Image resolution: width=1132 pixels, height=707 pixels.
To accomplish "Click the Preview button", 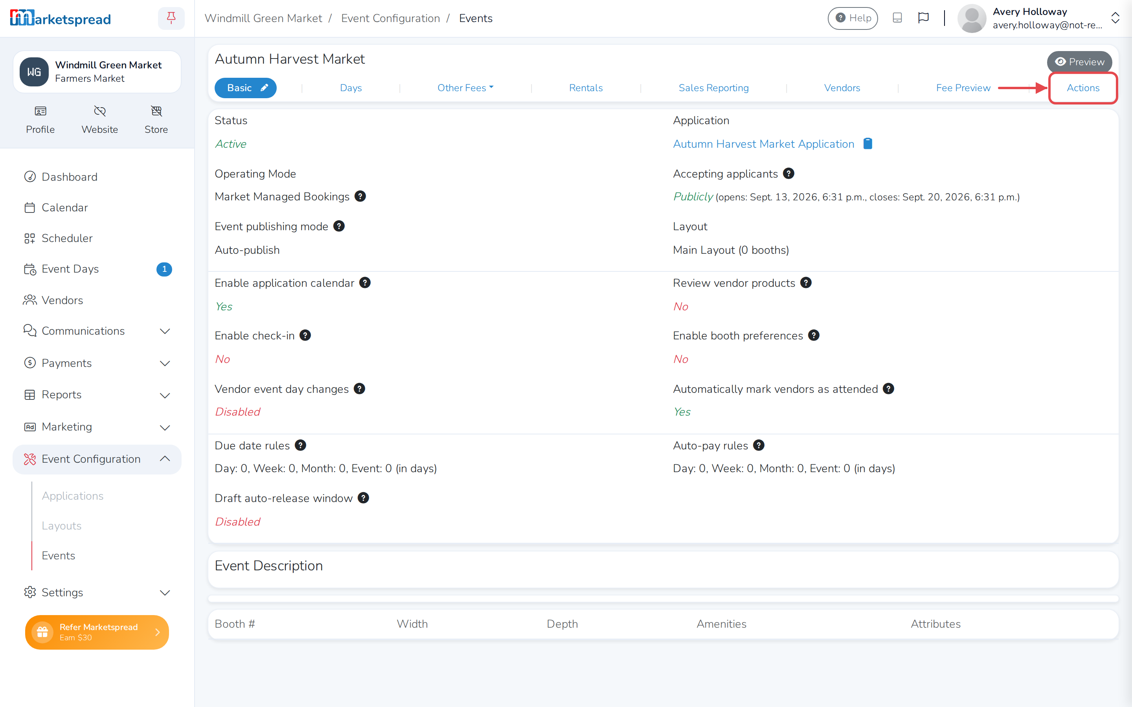I will pos(1080,62).
